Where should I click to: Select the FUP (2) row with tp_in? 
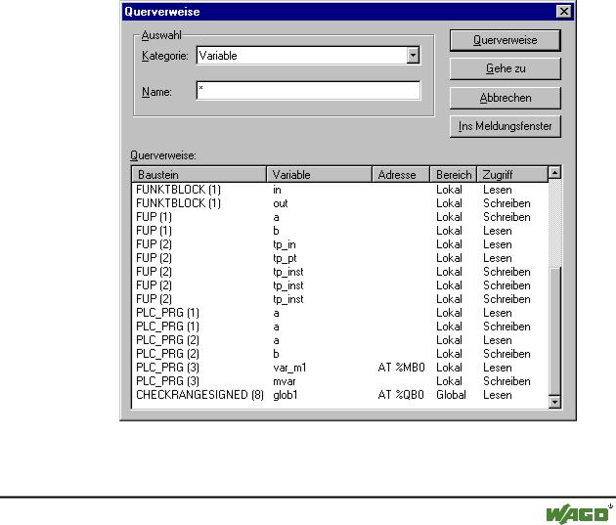point(340,244)
